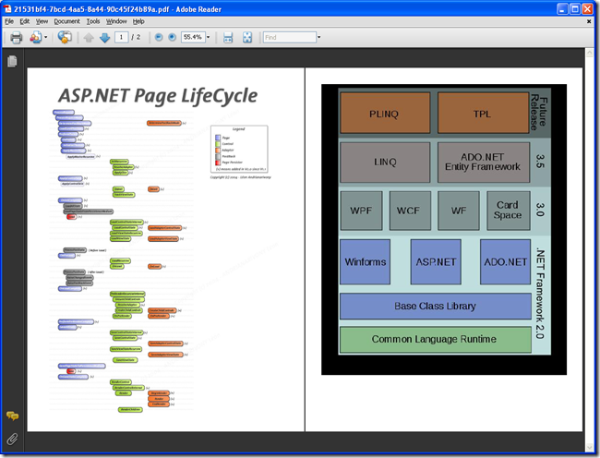Go to next page arrow
This screenshot has height=458, width=600.
[104, 38]
